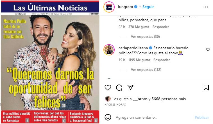Open the lungram profile picture

[109, 7]
